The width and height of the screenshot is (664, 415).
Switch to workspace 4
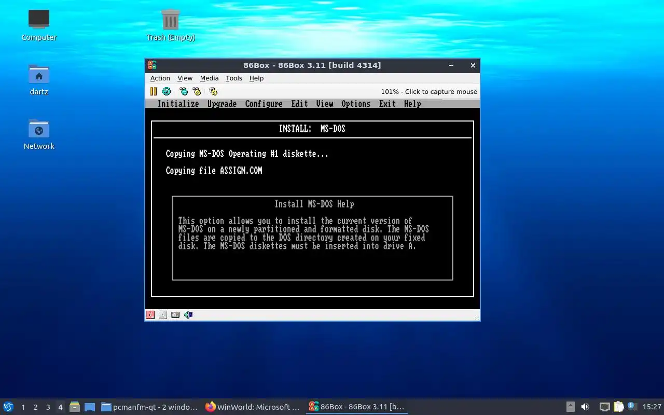60,407
